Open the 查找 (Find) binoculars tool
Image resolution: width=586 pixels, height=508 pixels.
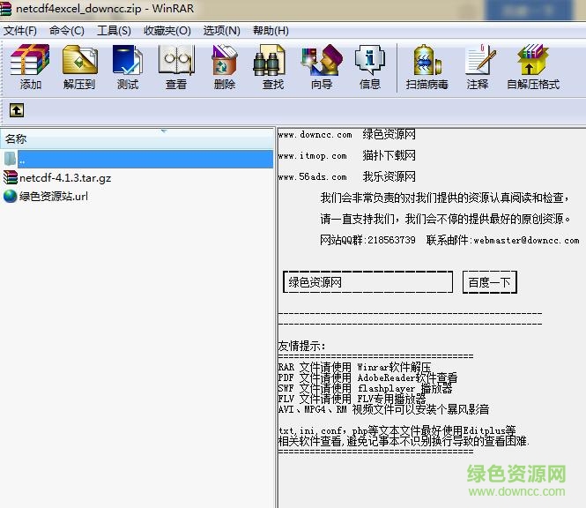pyautogui.click(x=272, y=67)
